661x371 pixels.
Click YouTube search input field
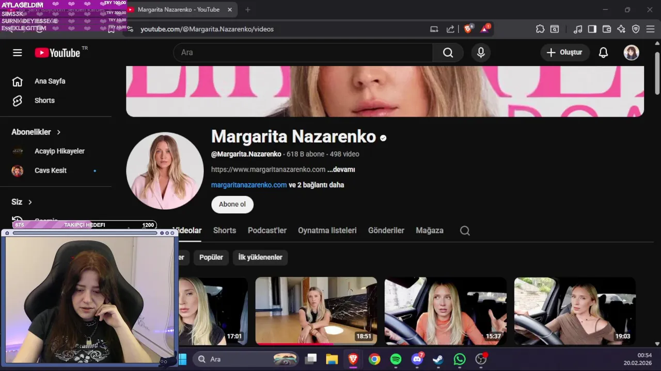[x=303, y=53]
